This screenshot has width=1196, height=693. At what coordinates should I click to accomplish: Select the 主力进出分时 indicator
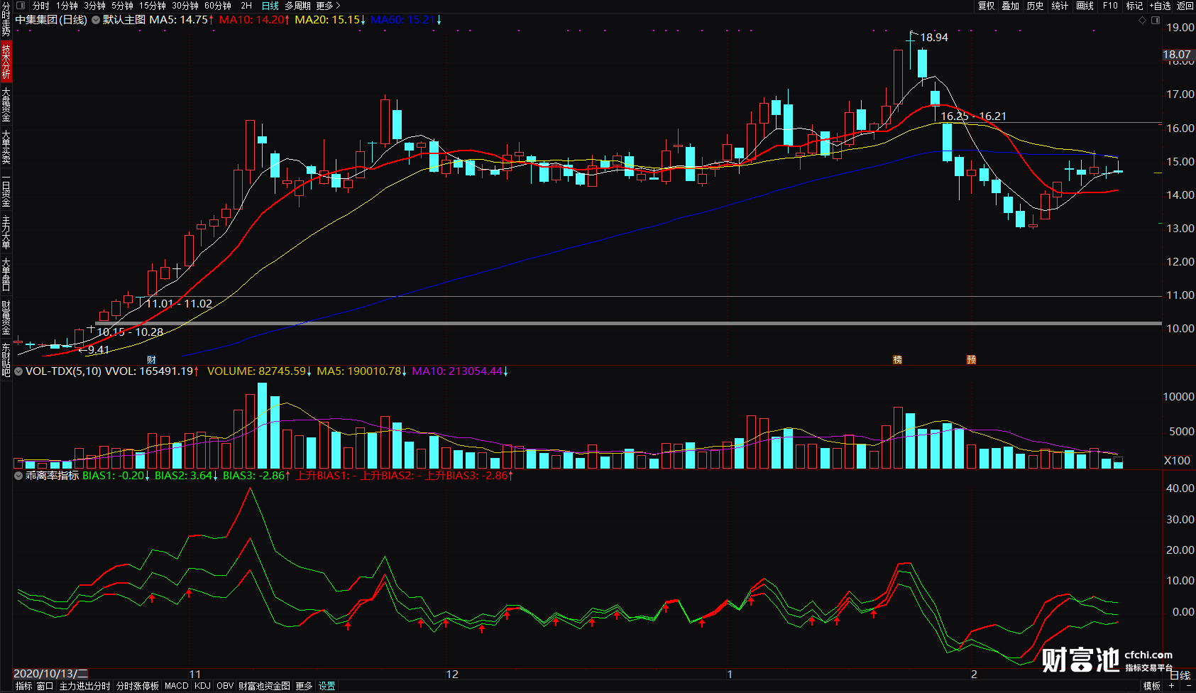pyautogui.click(x=84, y=686)
